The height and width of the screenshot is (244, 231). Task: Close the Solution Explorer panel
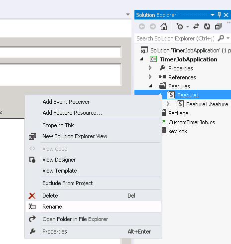[x=226, y=15]
